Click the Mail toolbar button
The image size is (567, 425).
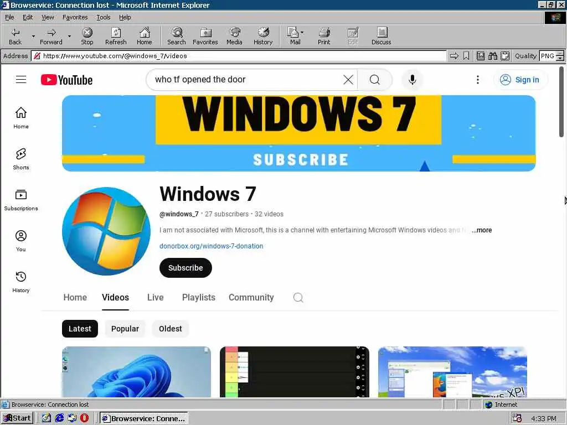click(x=296, y=36)
